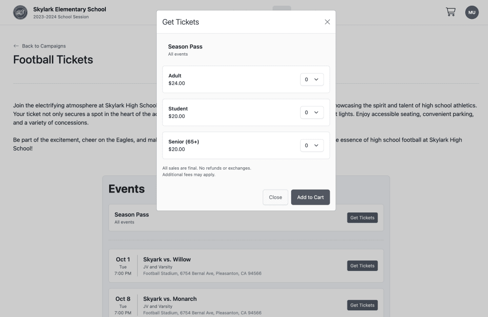Image resolution: width=488 pixels, height=317 pixels.
Task: Open the Adult ticket quantity dropdown
Action: click(x=312, y=79)
